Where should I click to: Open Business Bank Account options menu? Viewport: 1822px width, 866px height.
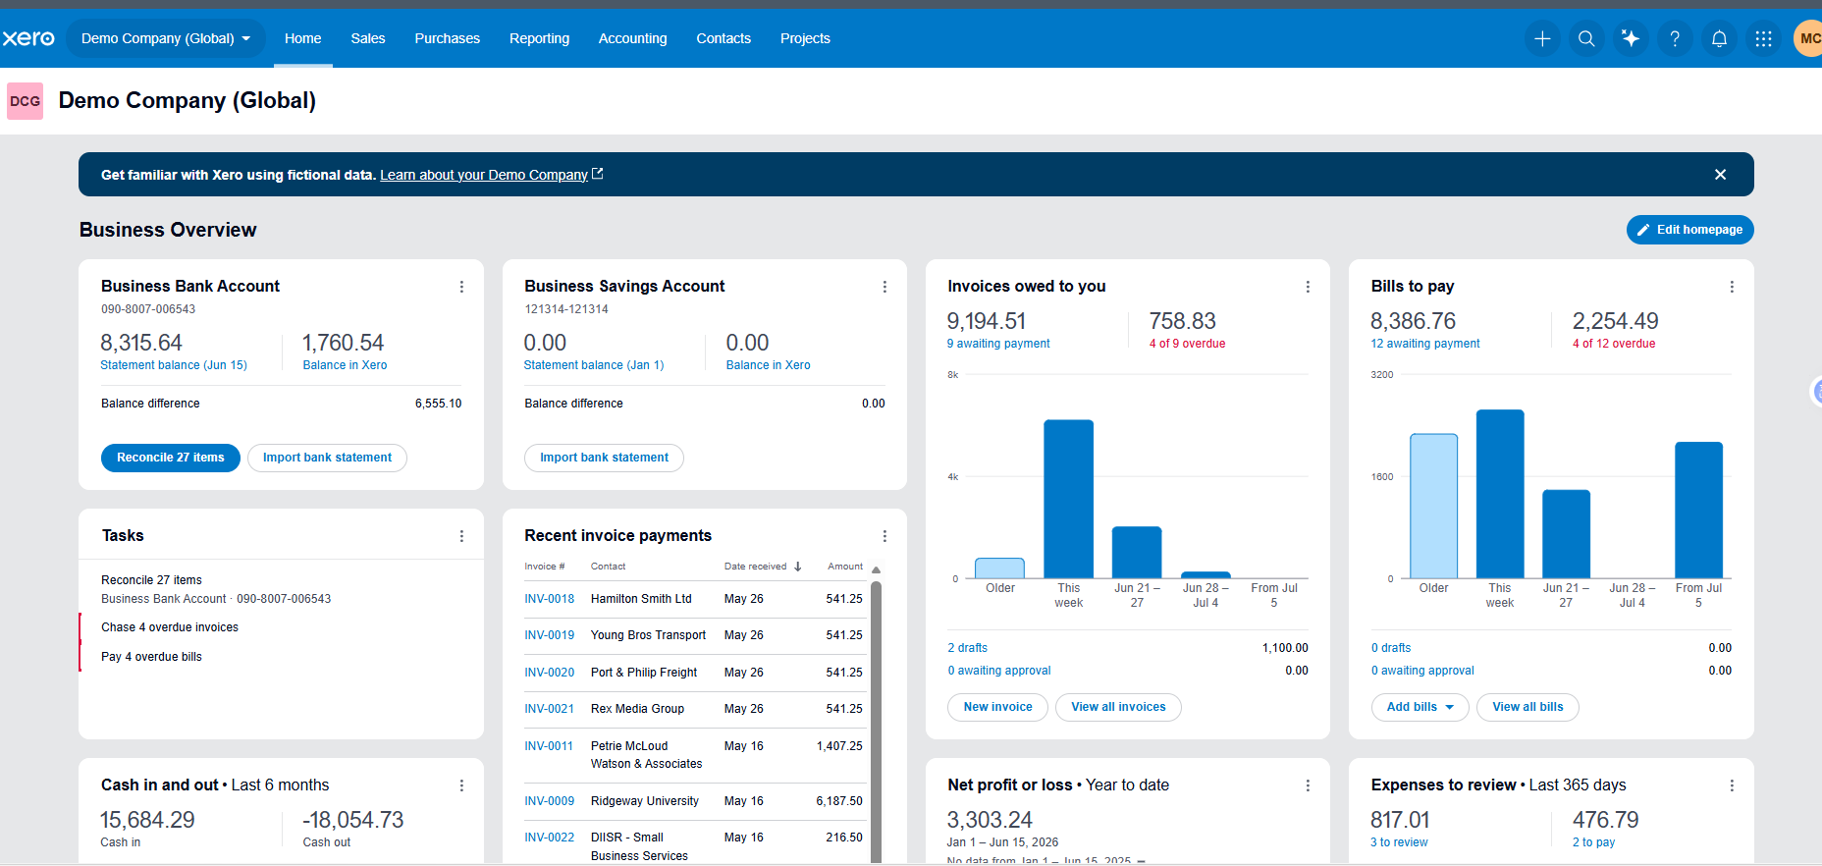click(x=461, y=287)
